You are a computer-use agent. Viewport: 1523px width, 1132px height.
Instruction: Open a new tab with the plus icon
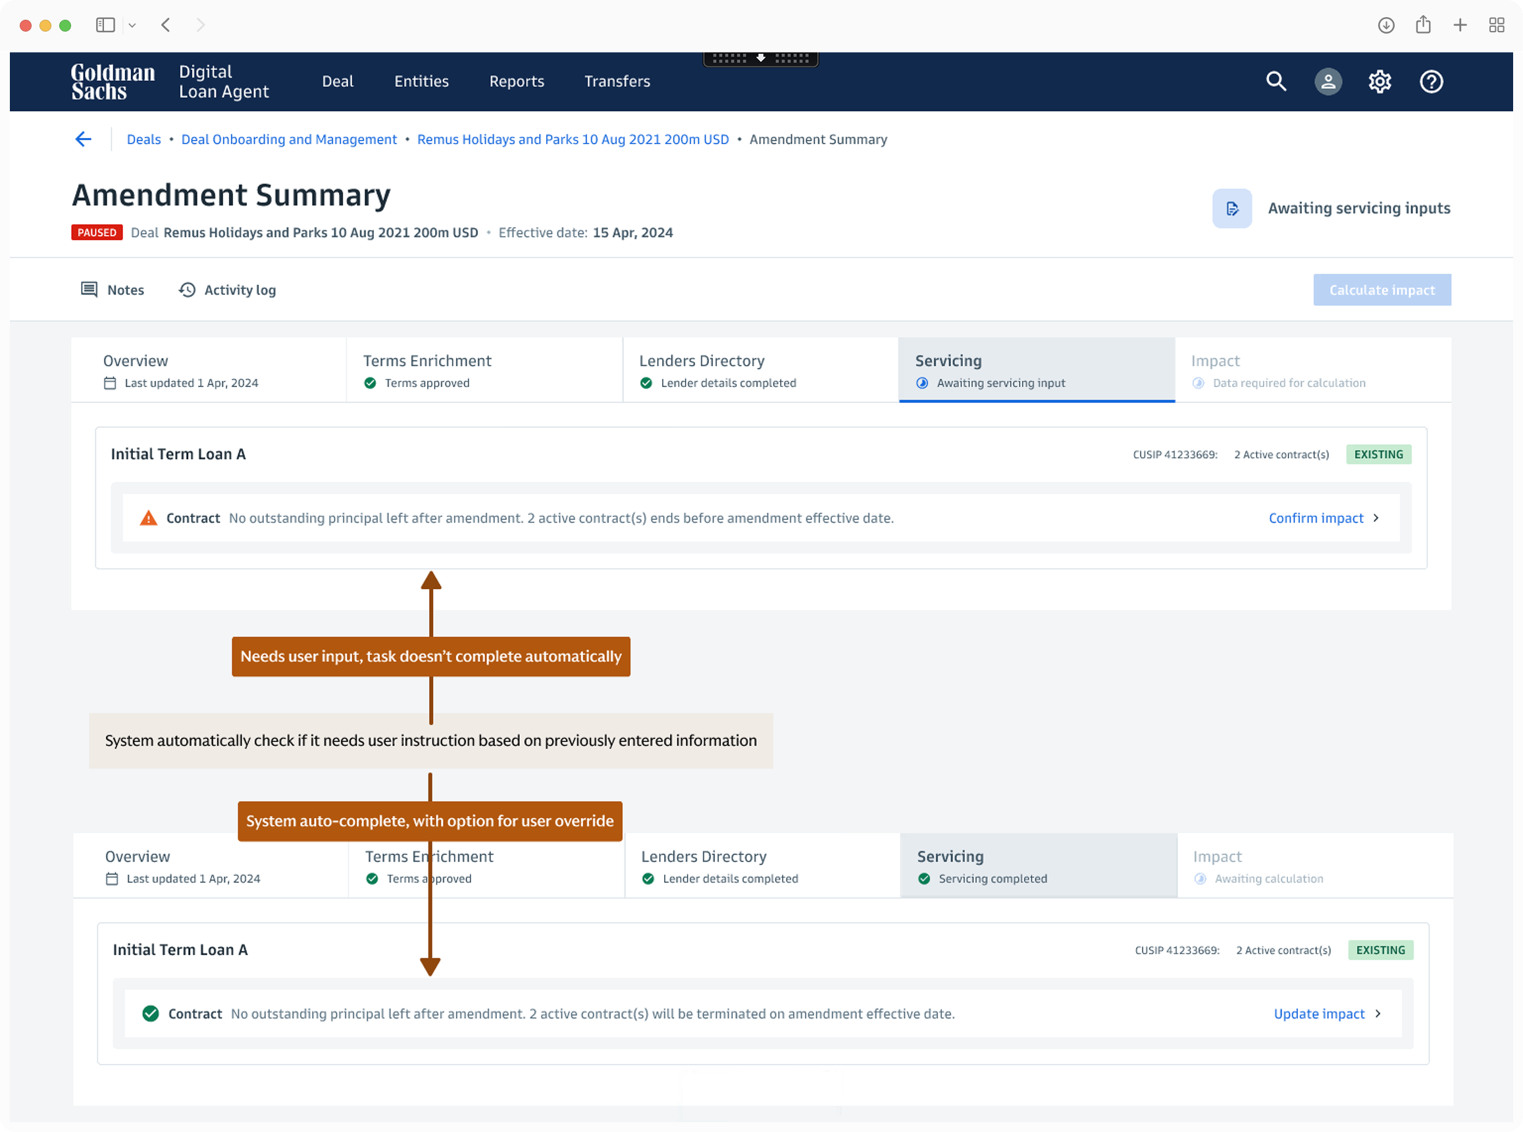(x=1460, y=26)
